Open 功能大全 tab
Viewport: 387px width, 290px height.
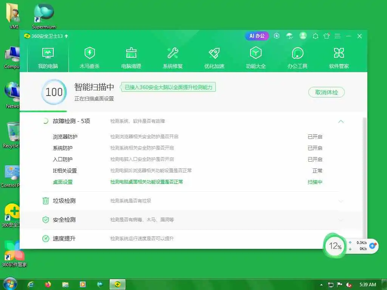(256, 58)
